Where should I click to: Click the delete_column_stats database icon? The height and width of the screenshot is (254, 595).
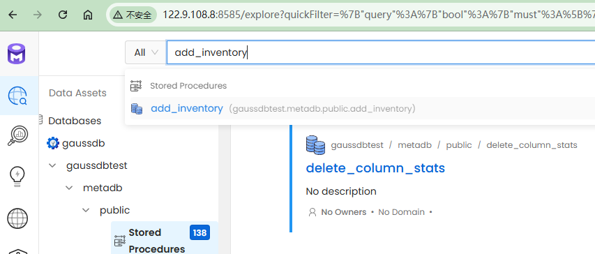(315, 145)
